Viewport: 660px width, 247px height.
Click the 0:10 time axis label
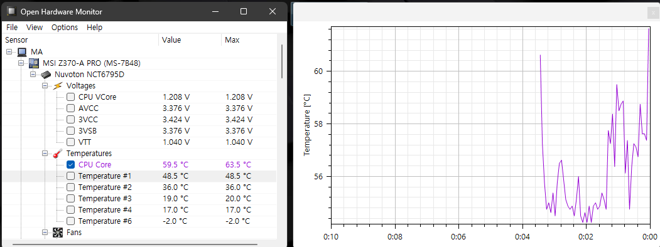(x=332, y=236)
